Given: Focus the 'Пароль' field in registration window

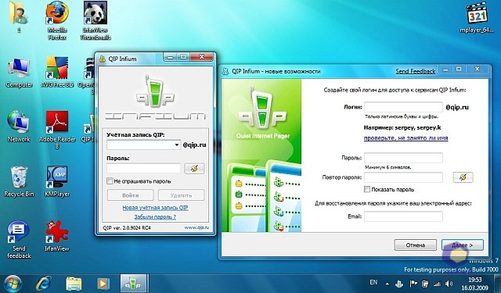Looking at the screenshot, I should point(403,158).
